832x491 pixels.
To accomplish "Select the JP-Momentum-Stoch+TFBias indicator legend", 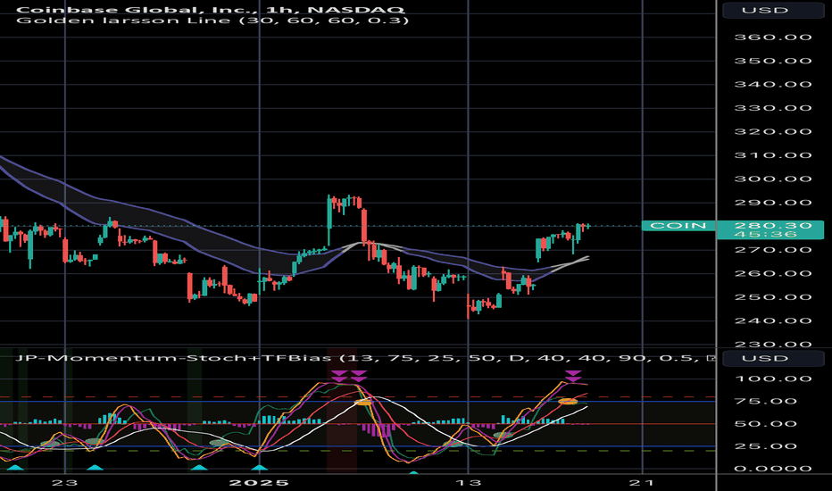I will (365, 358).
